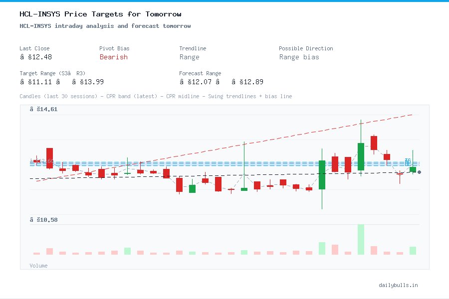
Task: Select the 'Target Range (S3–R3)' label
Action: [x=52, y=73]
